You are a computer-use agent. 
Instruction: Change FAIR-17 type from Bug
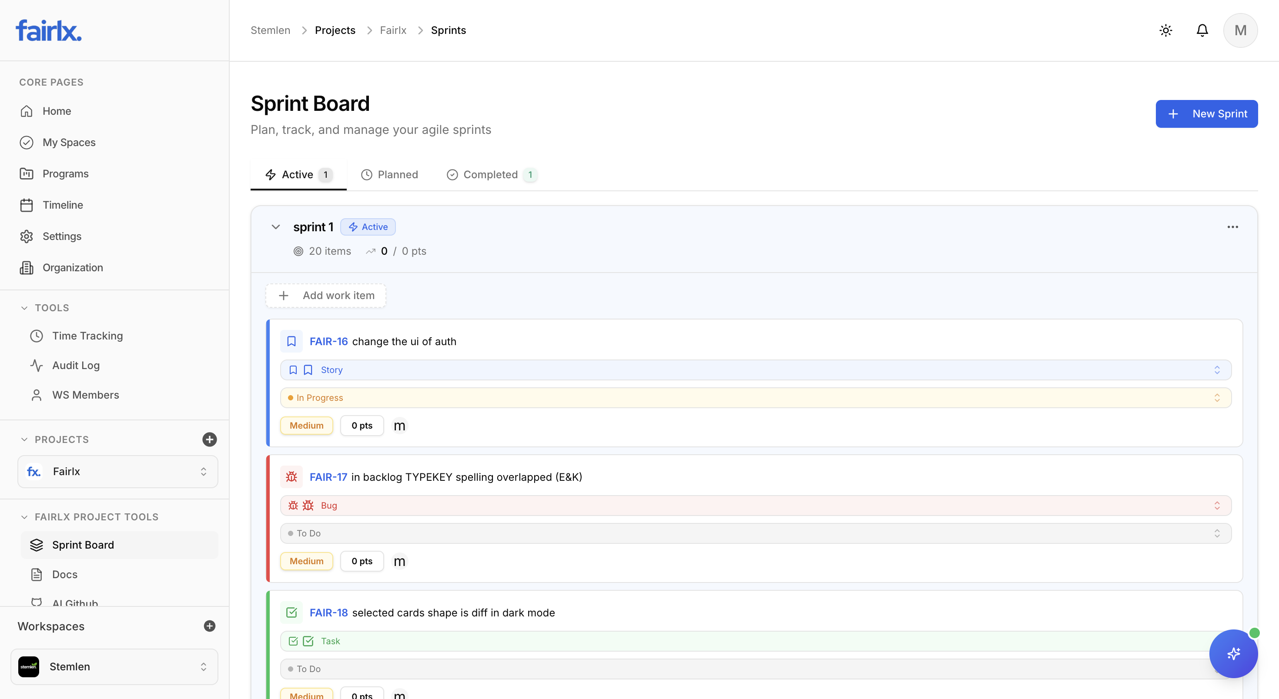coord(756,506)
